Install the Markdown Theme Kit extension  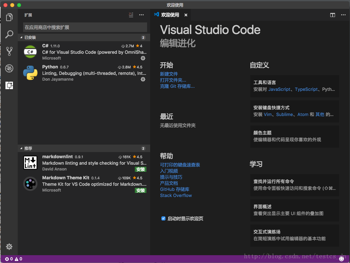tap(141, 190)
